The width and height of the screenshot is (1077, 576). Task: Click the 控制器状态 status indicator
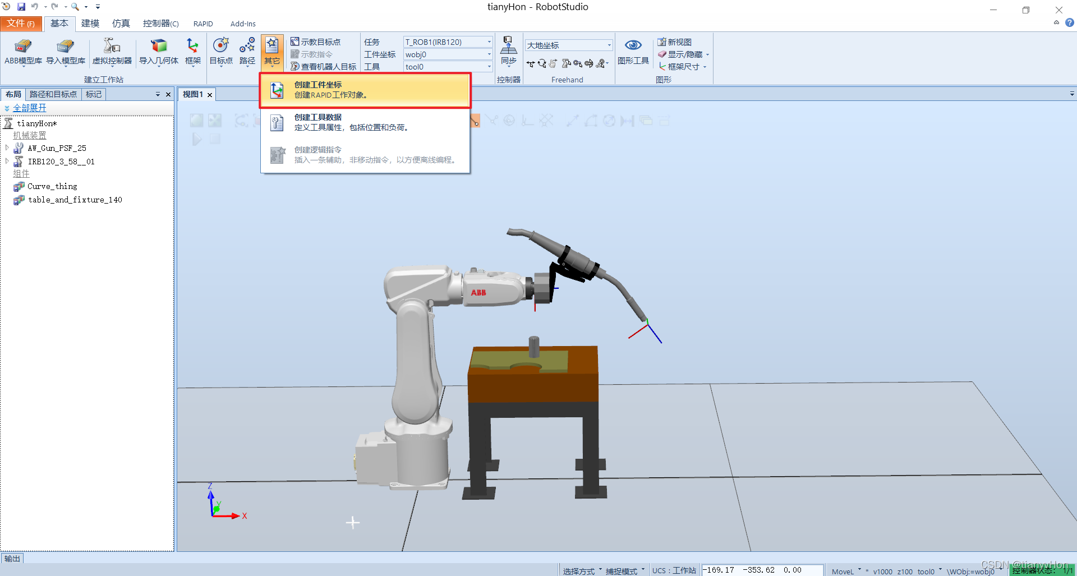point(1042,570)
